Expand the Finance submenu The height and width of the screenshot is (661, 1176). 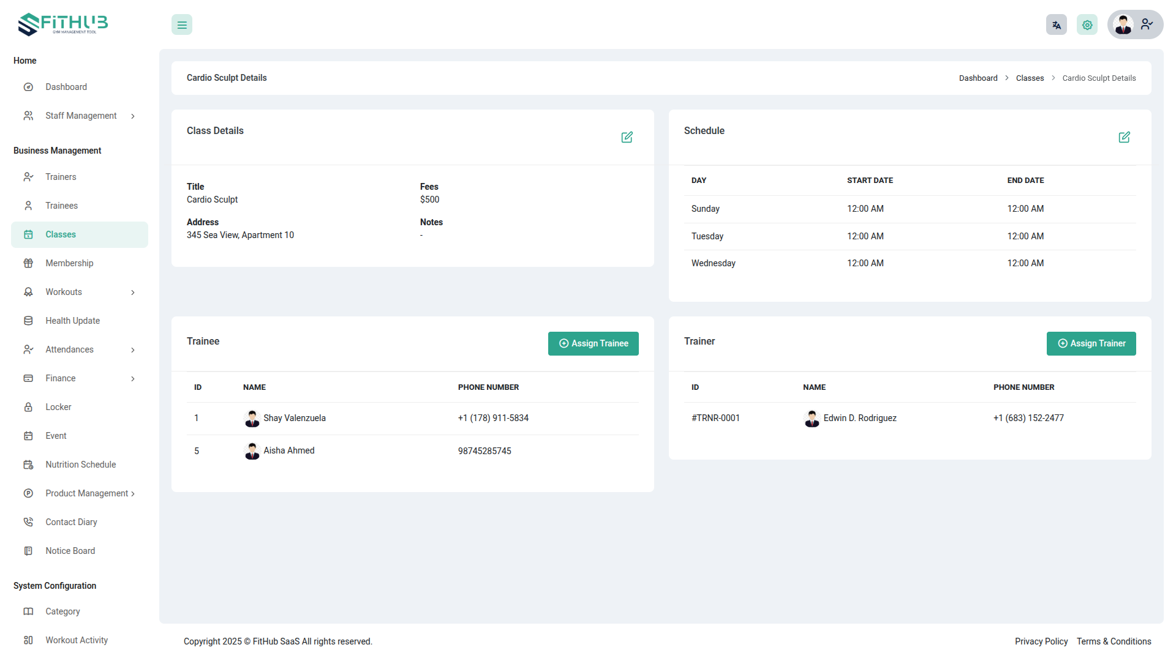click(133, 379)
